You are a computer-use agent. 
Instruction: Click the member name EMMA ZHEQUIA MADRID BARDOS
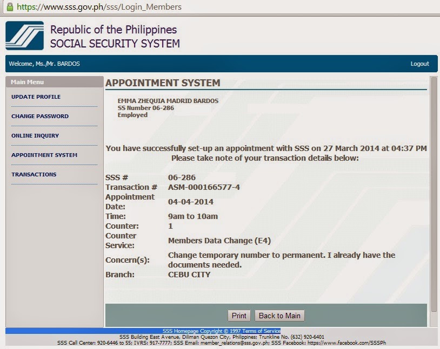pos(168,101)
